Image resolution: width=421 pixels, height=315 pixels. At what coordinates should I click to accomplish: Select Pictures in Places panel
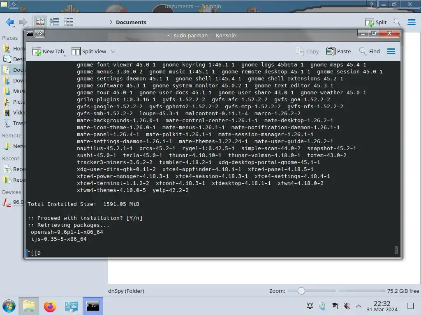click(x=14, y=102)
